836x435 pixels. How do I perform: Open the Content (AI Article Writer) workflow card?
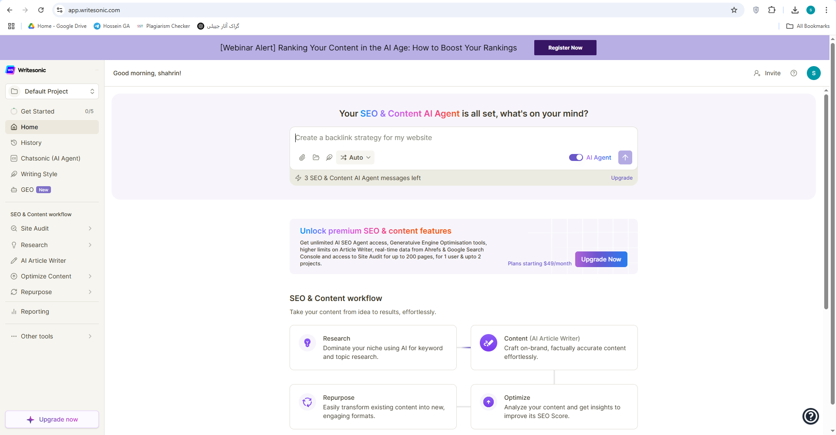(x=554, y=348)
